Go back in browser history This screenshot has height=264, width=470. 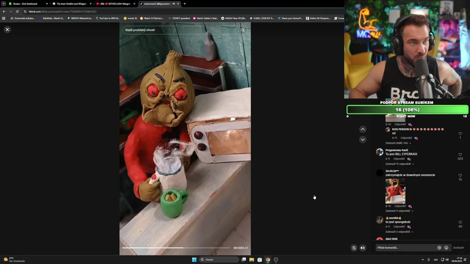point(4,11)
